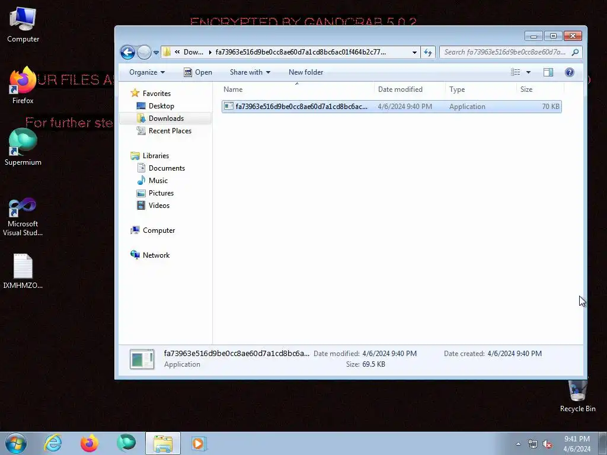Click the large file thumbnail in details pane

click(x=142, y=359)
